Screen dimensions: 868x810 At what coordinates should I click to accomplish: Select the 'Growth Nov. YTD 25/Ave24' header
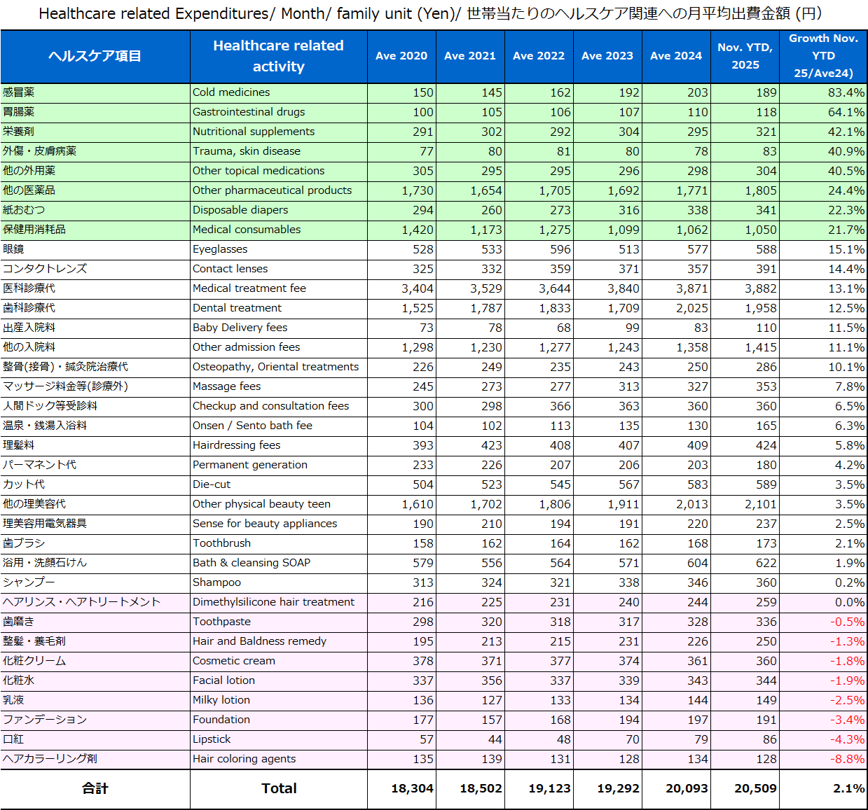823,56
